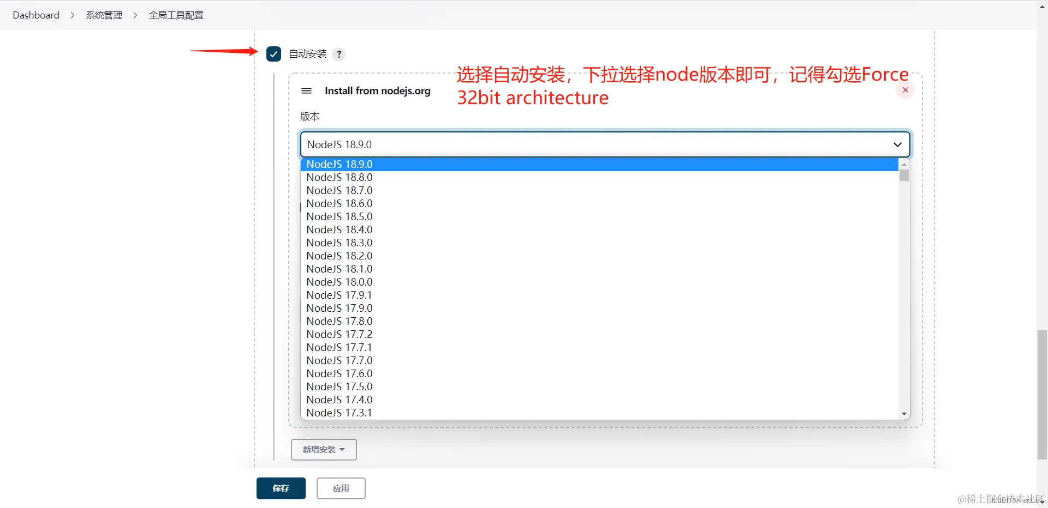Screen dimensions: 1048x508
Task: Open the 版本 NodeJS version dropdown
Action: pyautogui.click(x=605, y=144)
